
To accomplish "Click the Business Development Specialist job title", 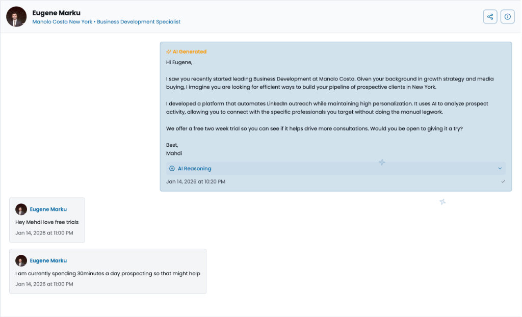I will (139, 21).
